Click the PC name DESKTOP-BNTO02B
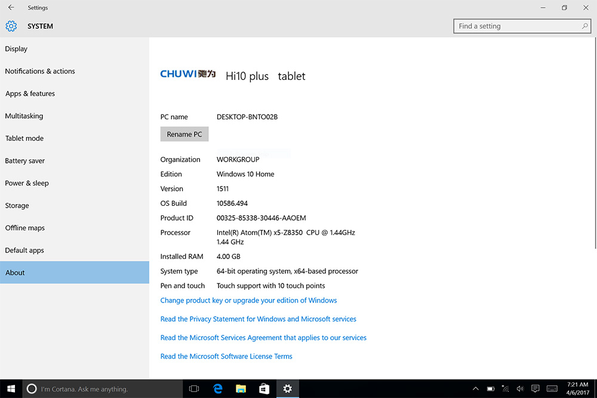Screen dimensions: 597x398 (x=247, y=117)
